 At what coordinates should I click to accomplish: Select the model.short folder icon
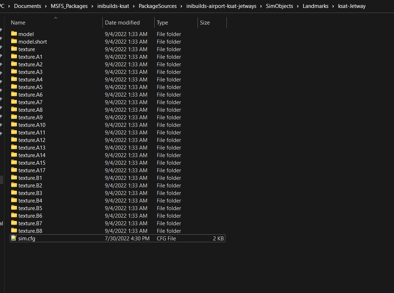click(14, 41)
